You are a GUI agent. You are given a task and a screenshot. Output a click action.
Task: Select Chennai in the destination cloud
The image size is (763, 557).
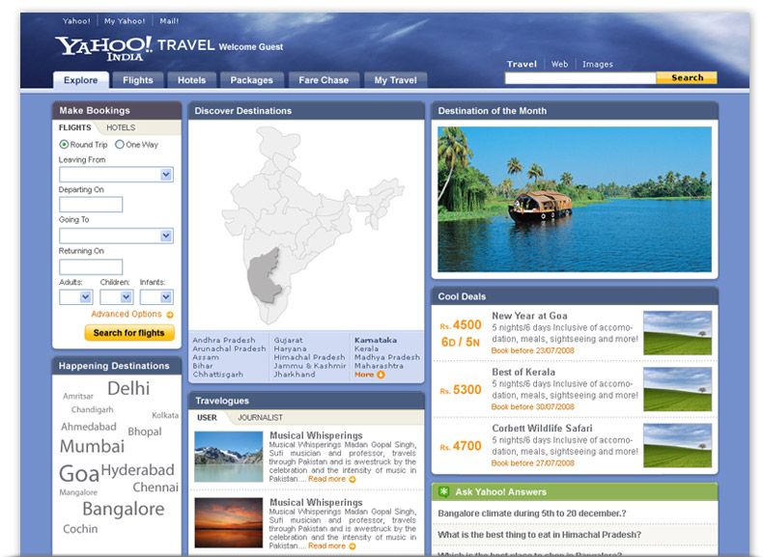click(x=155, y=487)
